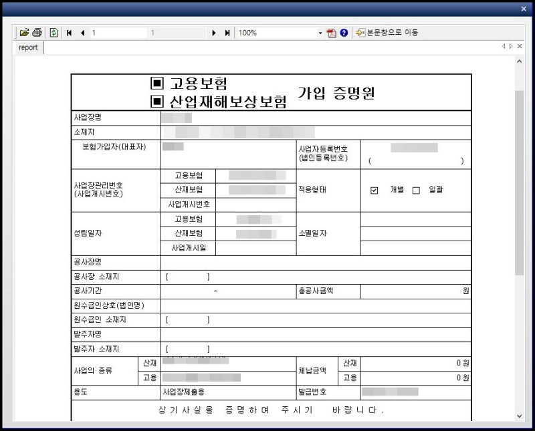Click the 본문창으로 이동 button

coord(387,33)
